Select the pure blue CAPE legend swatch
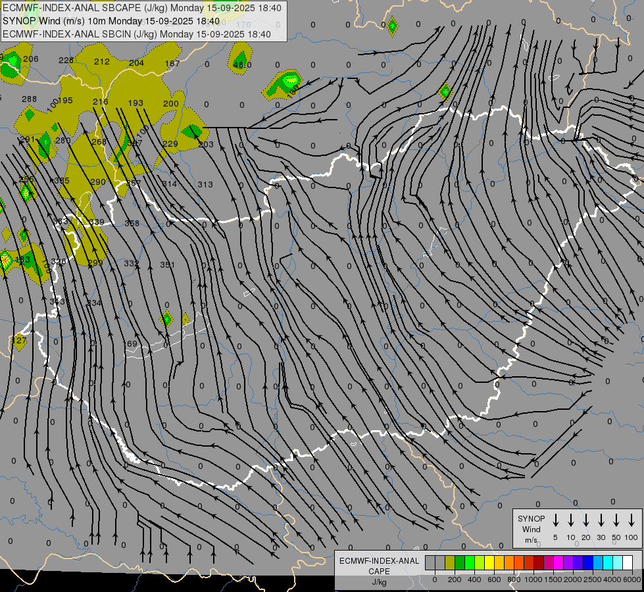This screenshot has height=592, width=644. pos(587,562)
